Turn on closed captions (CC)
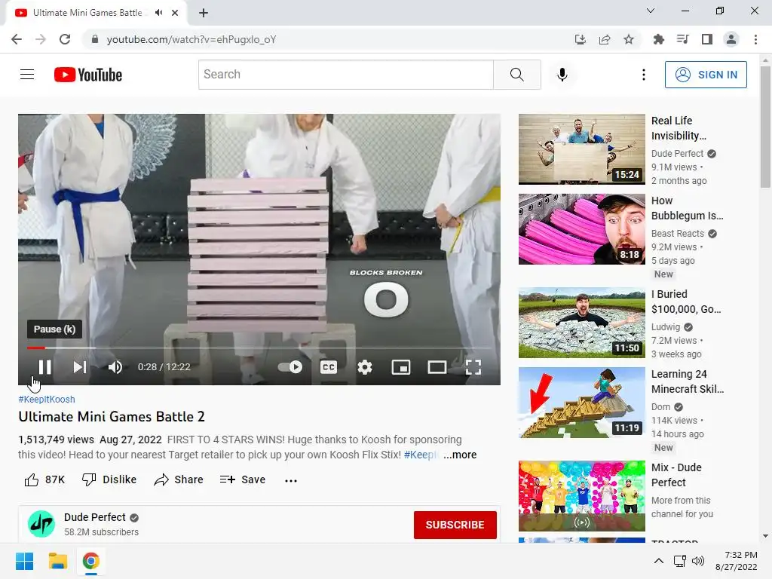The image size is (772, 579). click(329, 367)
